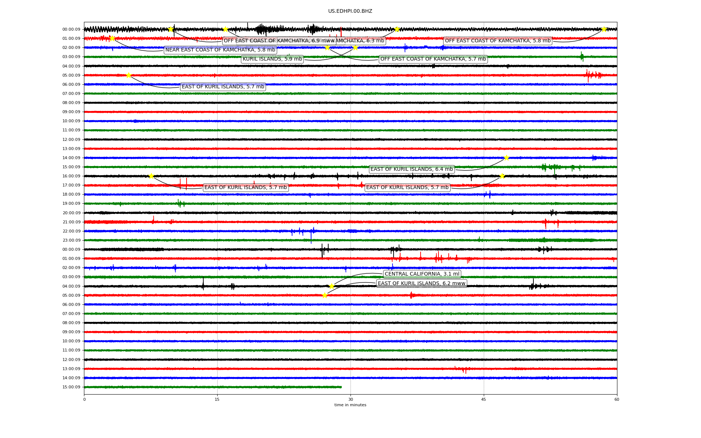
Task: Click the 18:00:09 trace time label
Action: pos(71,195)
